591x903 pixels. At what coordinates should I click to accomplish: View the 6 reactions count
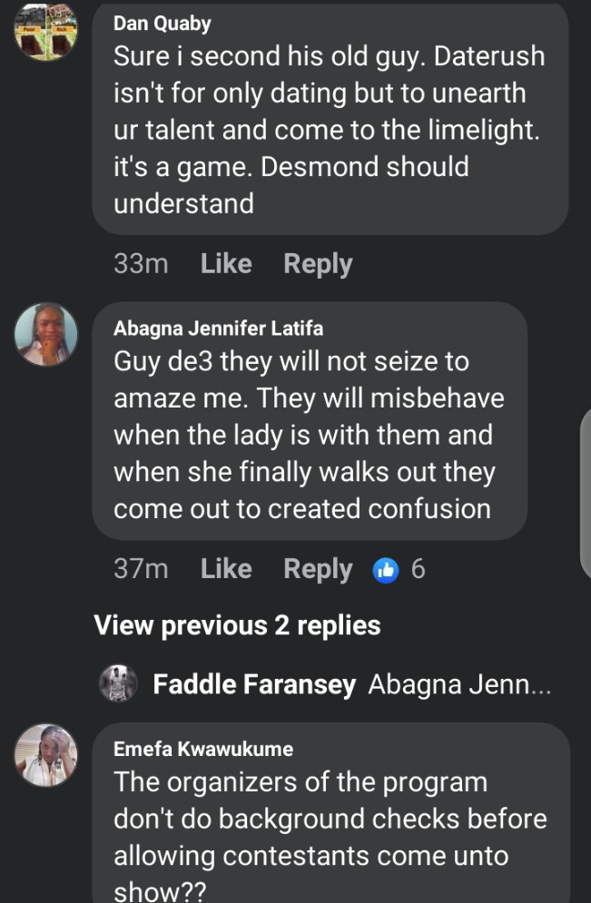tap(419, 569)
